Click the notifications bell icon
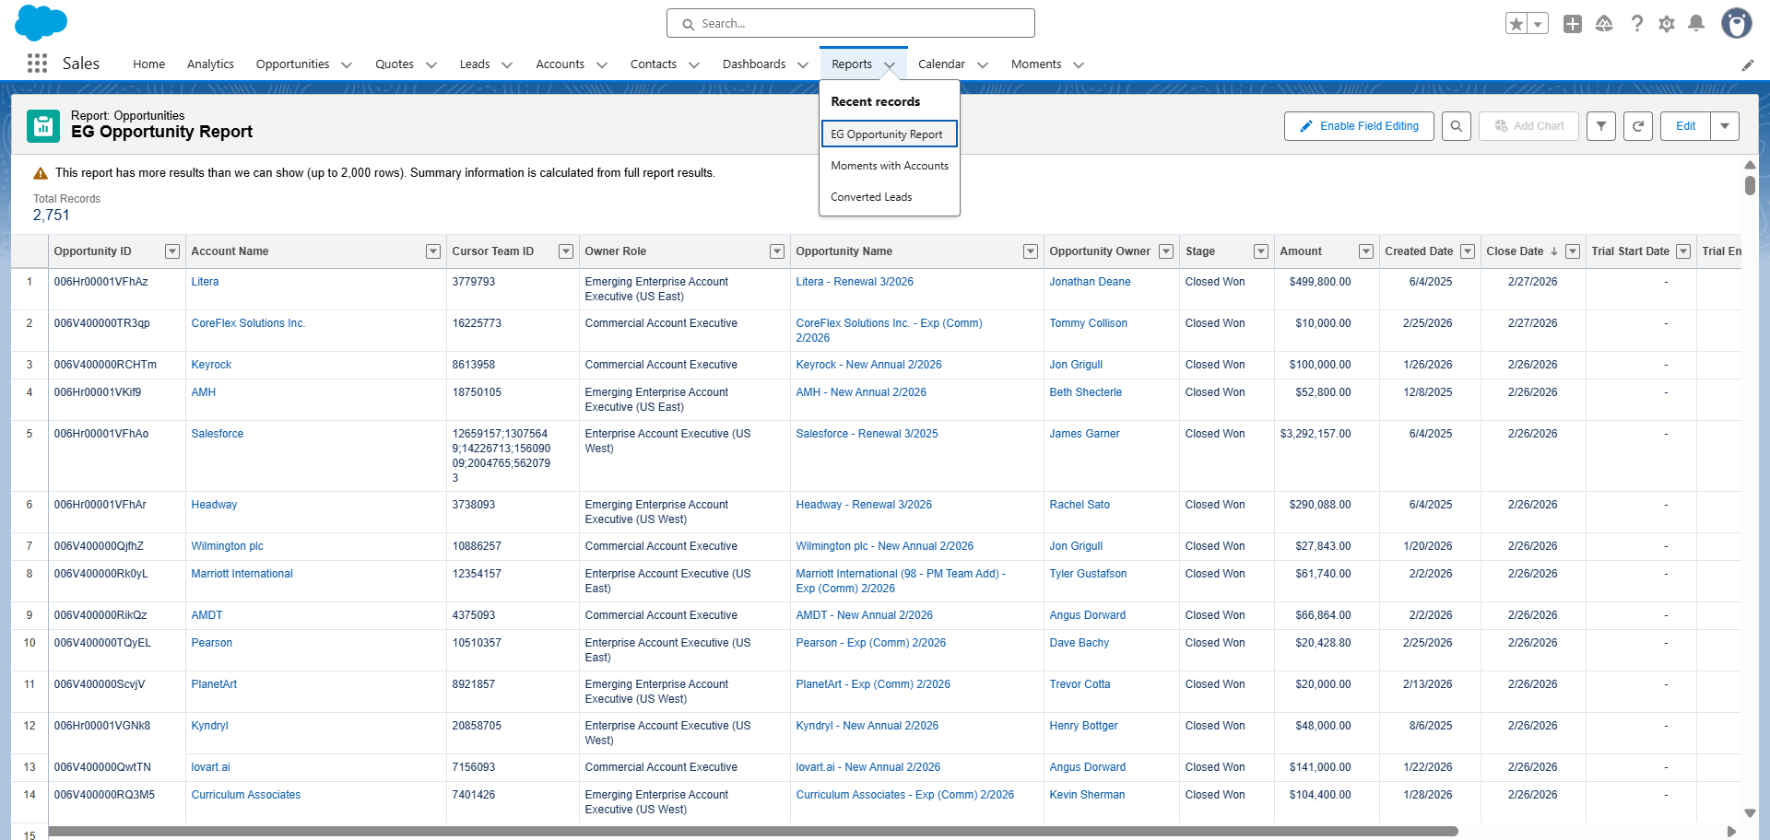The height and width of the screenshot is (840, 1770). coord(1696,23)
